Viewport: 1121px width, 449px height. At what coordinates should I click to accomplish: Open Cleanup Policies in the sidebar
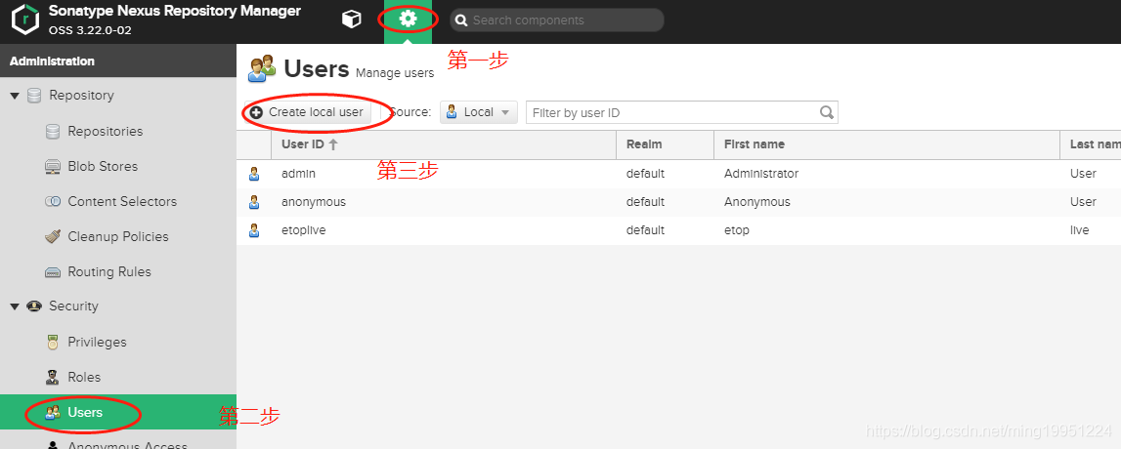[x=118, y=236]
